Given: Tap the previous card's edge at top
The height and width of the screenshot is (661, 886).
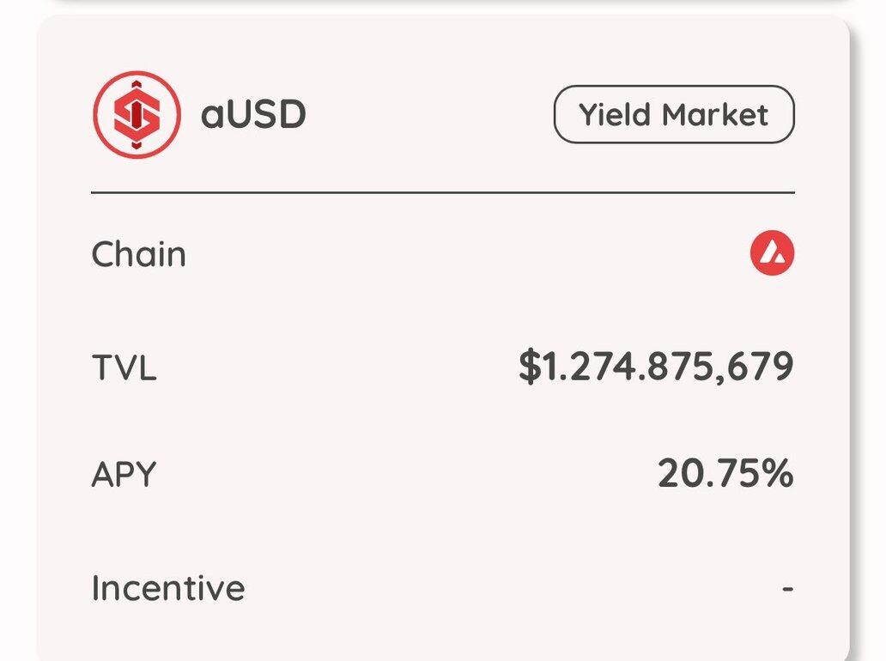Looking at the screenshot, I should pyautogui.click(x=451, y=3).
